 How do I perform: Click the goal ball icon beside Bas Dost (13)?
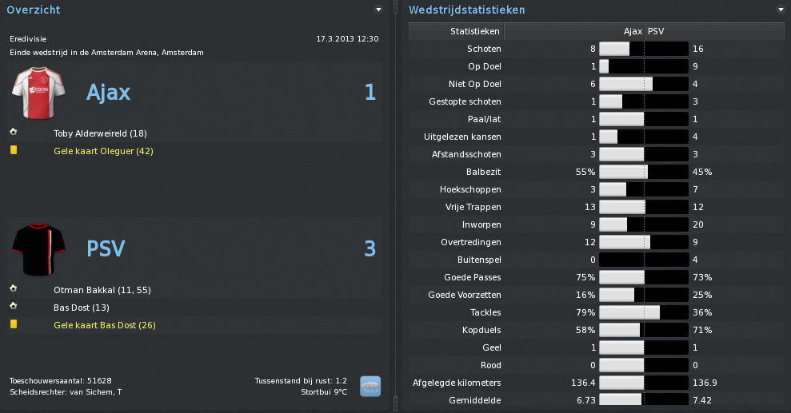(x=14, y=306)
